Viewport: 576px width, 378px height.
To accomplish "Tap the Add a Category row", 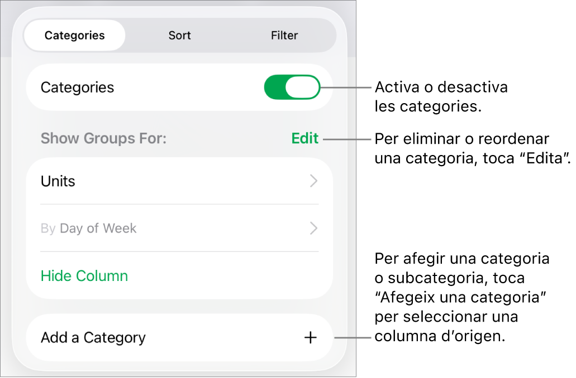I will 179,337.
